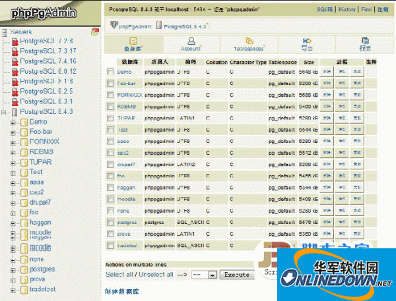
Task: Expand the TUPAR database tree node
Action: click(13, 163)
